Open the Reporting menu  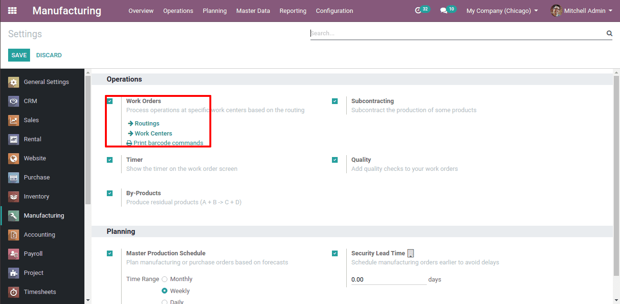(x=293, y=10)
